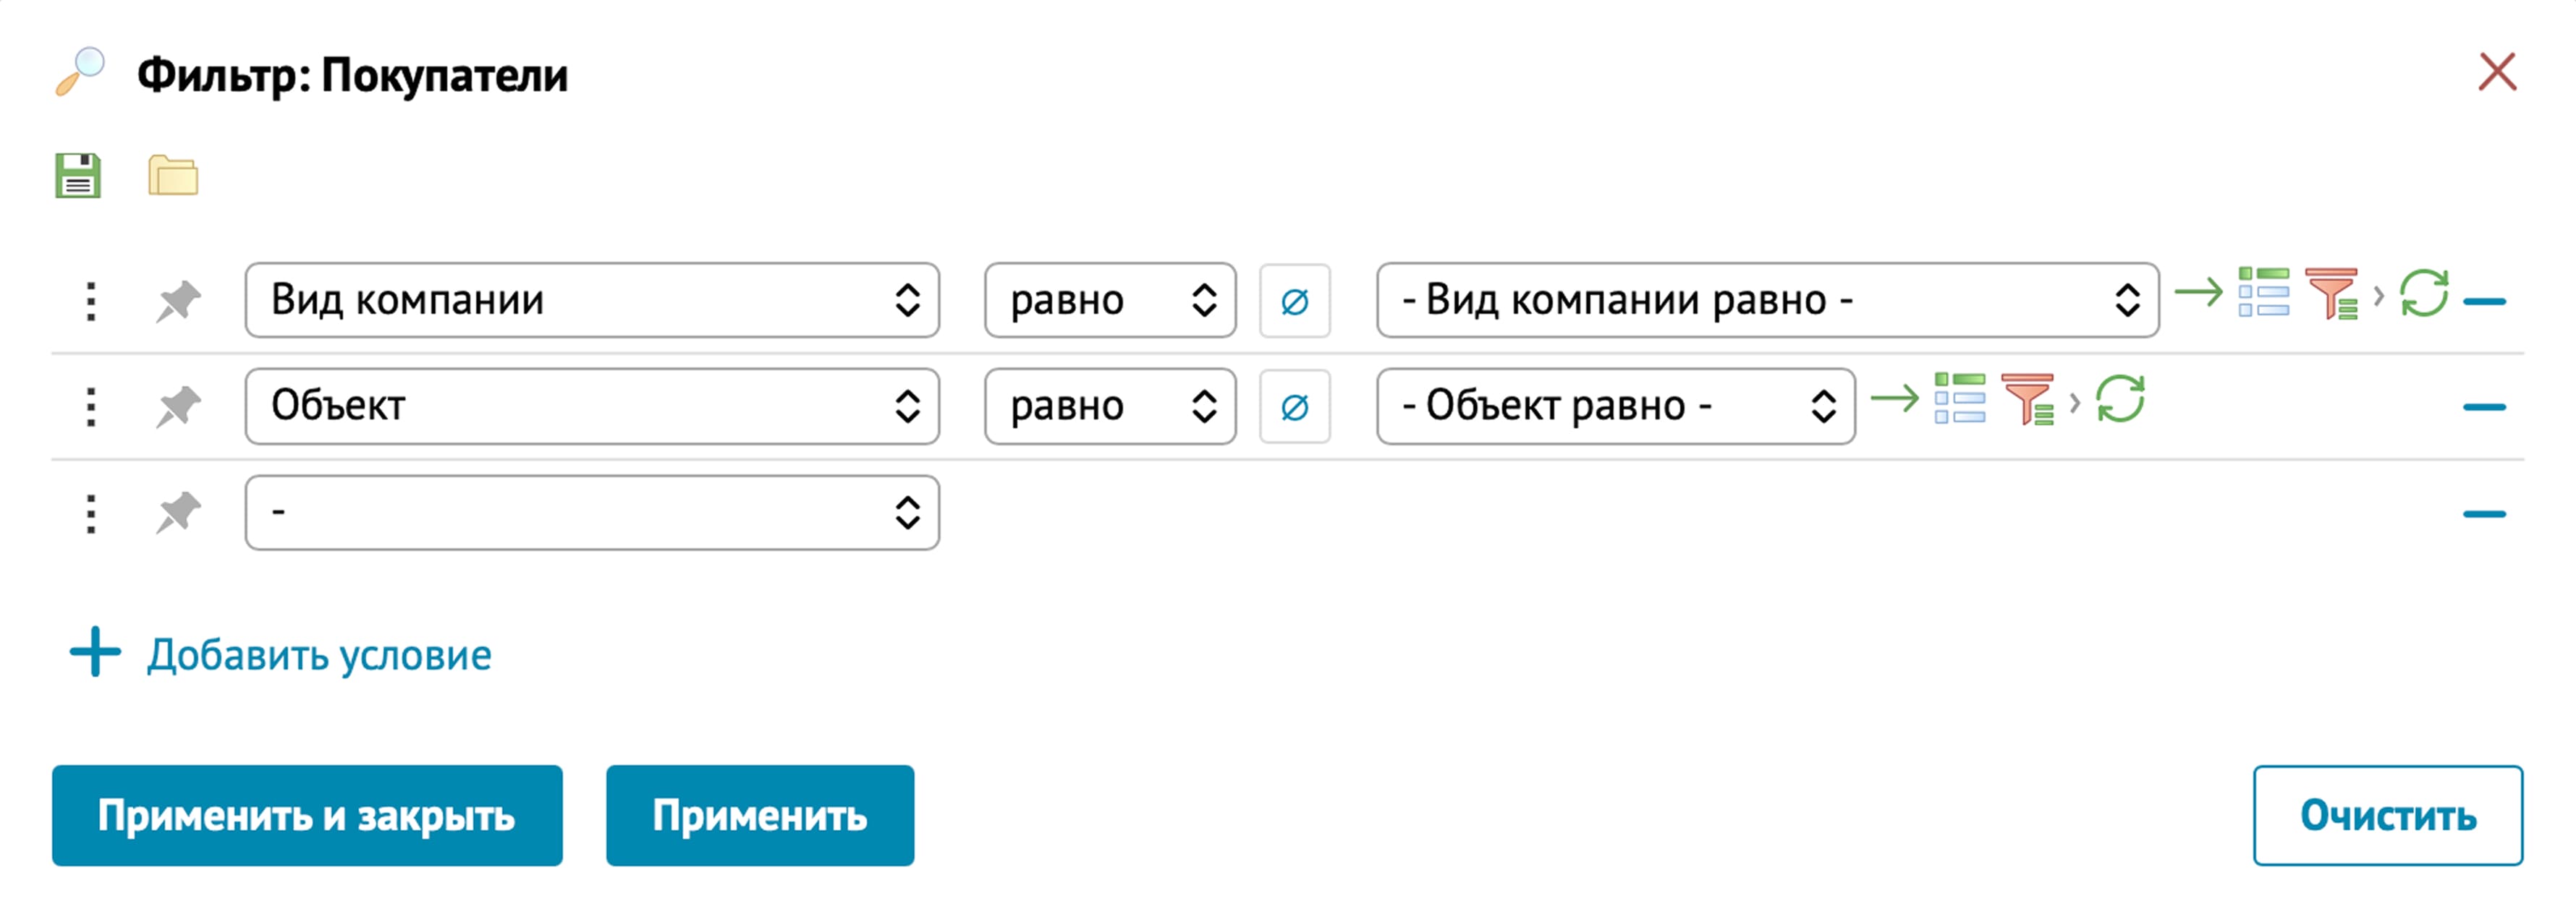Remove the Объект condition with minus

point(2484,406)
